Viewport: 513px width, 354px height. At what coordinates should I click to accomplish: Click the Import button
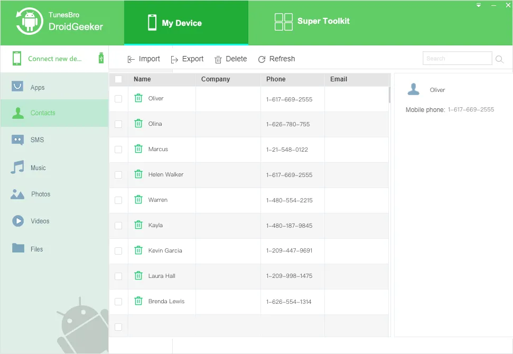(144, 59)
